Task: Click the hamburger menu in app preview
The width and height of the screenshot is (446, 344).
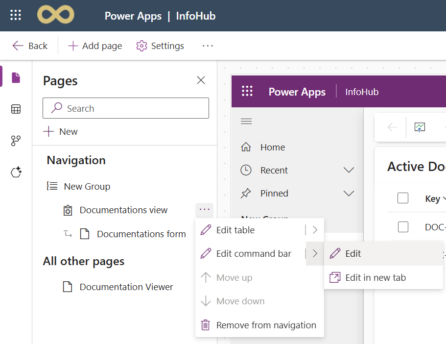Action: [246, 122]
